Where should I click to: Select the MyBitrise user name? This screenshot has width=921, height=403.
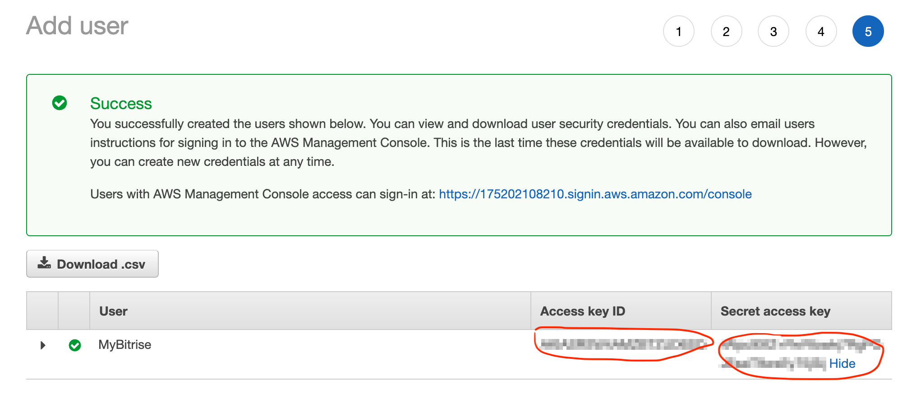[125, 345]
